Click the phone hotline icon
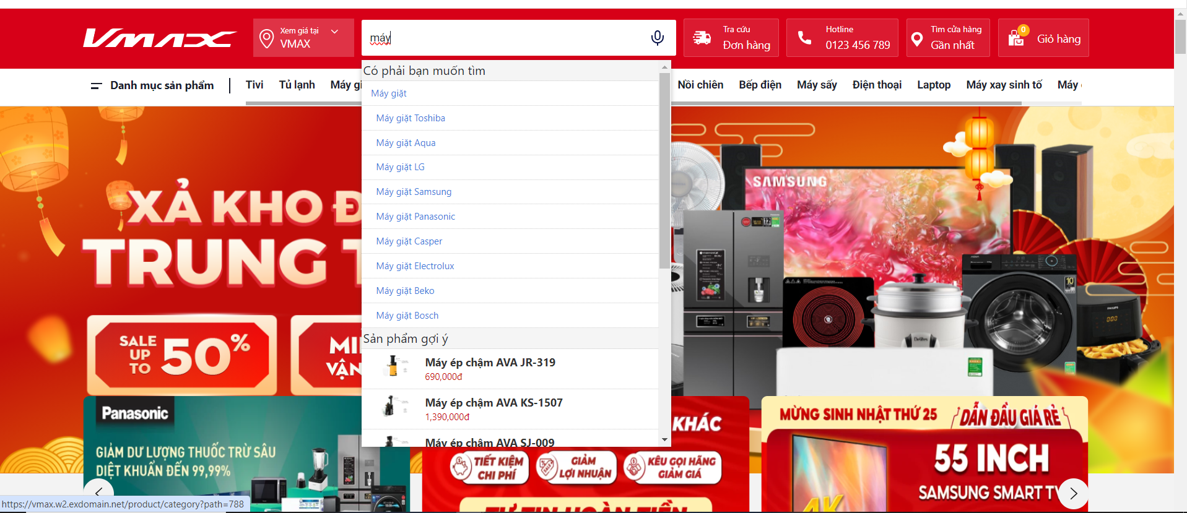Image resolution: width=1187 pixels, height=513 pixels. [x=804, y=38]
